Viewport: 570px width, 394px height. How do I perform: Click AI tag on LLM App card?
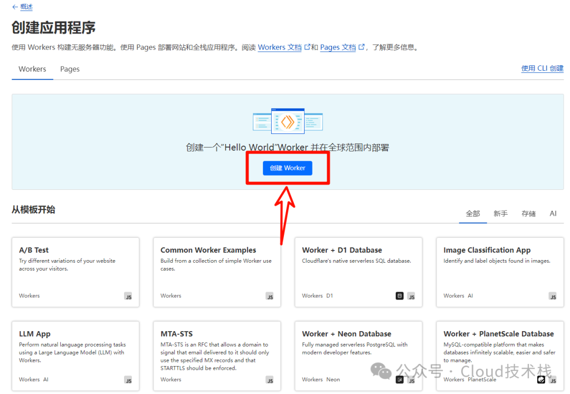point(46,379)
